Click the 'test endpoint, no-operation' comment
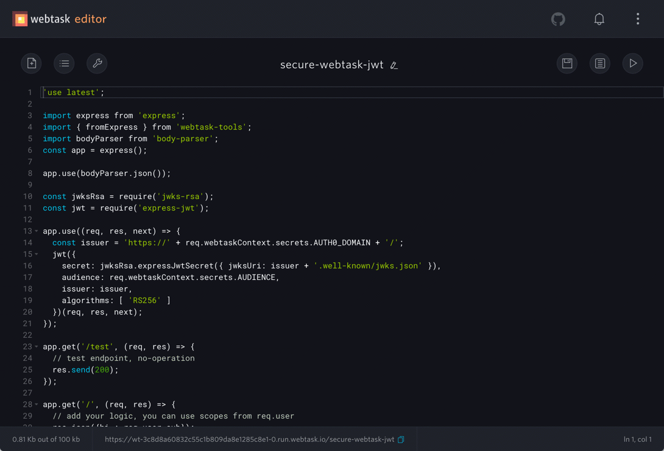This screenshot has width=664, height=451. (124, 358)
